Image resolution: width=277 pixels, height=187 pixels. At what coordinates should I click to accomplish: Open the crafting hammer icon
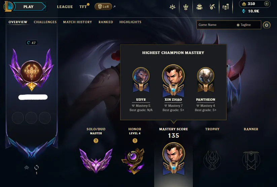(212, 7)
